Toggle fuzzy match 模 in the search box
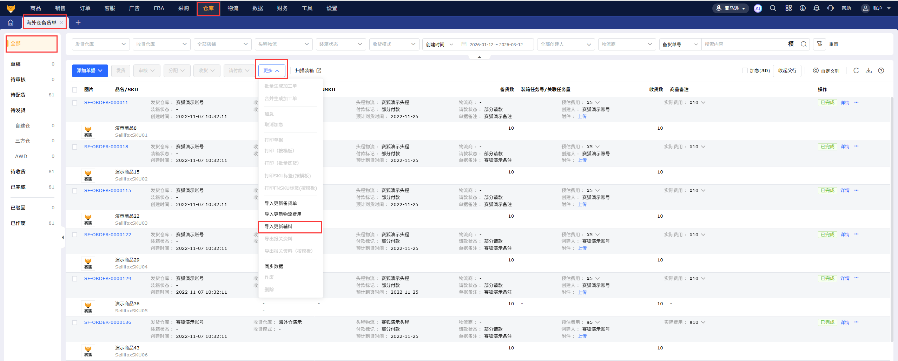 pyautogui.click(x=791, y=44)
